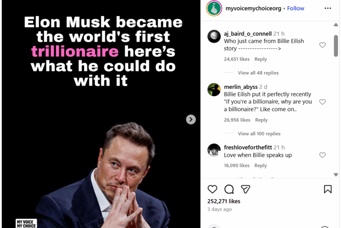Open freshloveforthefitt's username link

pyautogui.click(x=248, y=147)
